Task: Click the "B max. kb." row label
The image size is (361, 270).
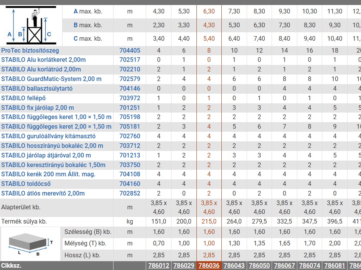Action: pos(88,25)
